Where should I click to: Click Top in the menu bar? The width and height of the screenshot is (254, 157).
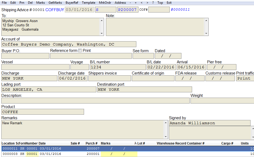pos(160,3)
